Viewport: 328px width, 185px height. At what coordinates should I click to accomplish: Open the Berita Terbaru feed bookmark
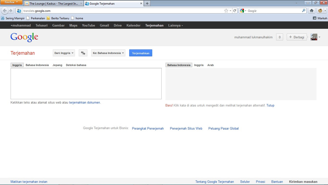pyautogui.click(x=58, y=18)
